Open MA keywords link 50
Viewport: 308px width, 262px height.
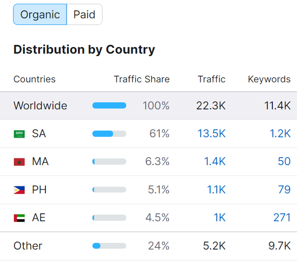point(284,161)
